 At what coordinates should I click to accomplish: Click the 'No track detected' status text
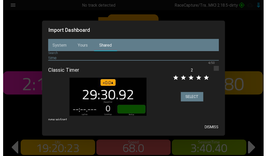coord(99,5)
